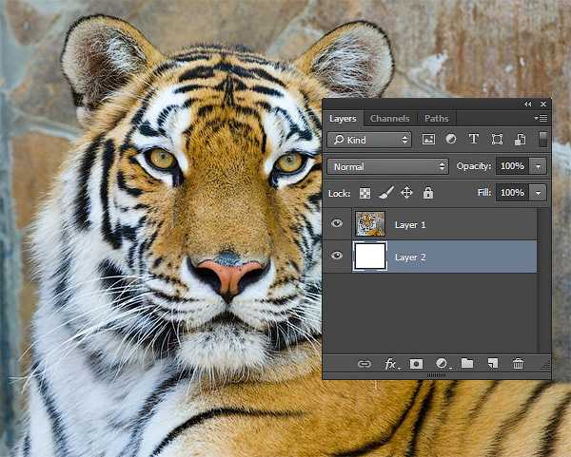The image size is (571, 457).
Task: Click the Lock transparent pixels icon
Action: click(365, 193)
